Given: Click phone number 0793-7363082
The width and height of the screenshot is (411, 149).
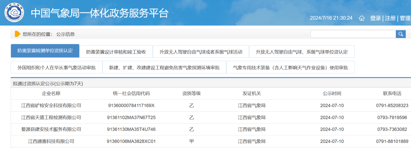Looking at the screenshot, I should 392,129.
